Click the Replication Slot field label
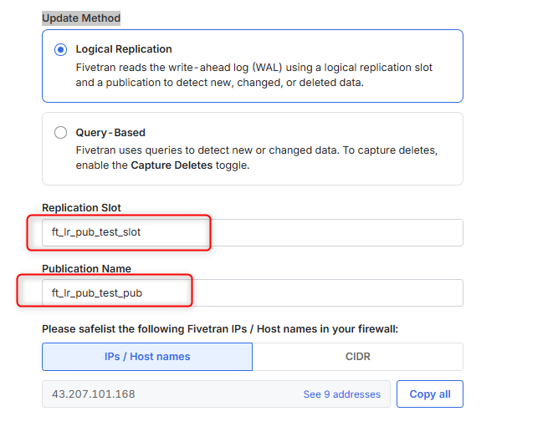The width and height of the screenshot is (553, 442). [81, 208]
